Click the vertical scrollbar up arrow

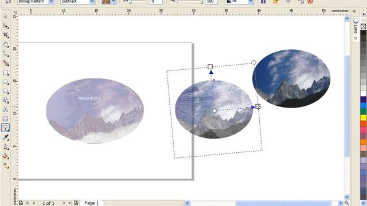[346, 18]
